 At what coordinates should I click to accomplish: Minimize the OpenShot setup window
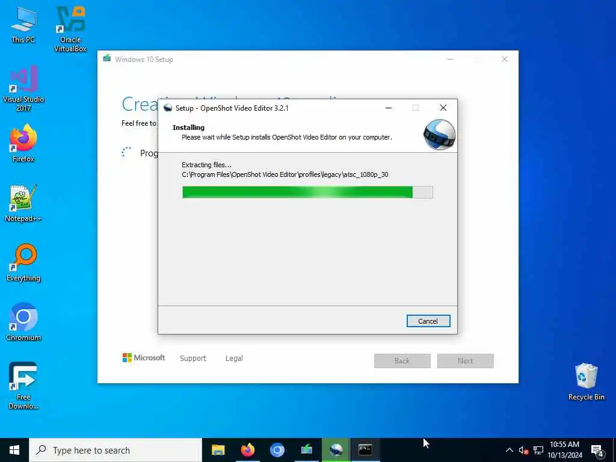pyautogui.click(x=389, y=108)
